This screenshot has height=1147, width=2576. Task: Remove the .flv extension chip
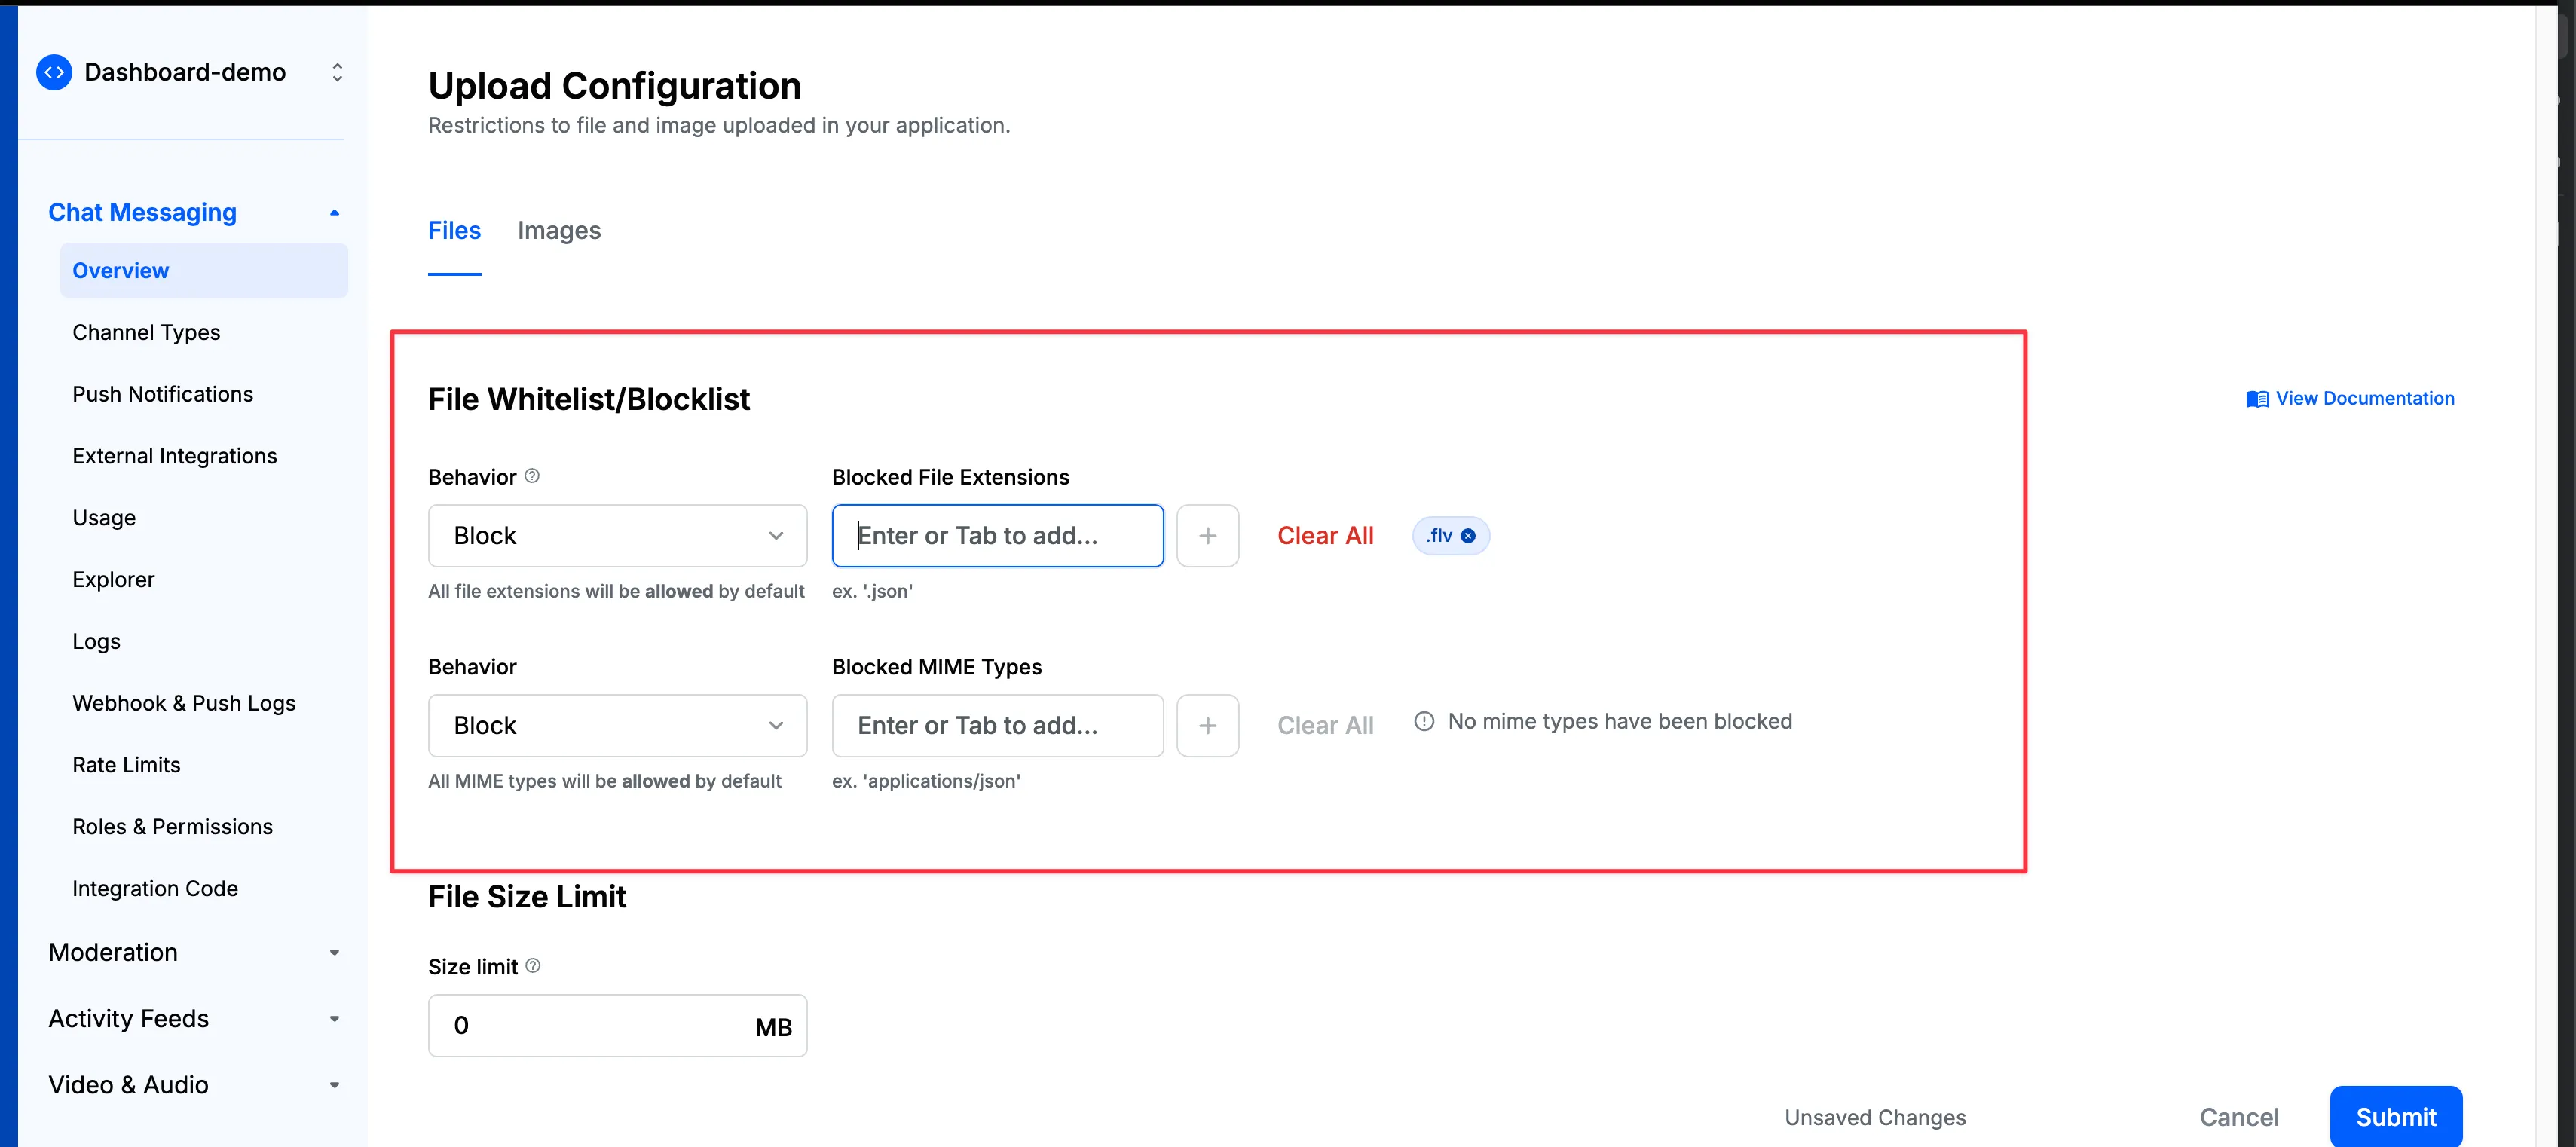[1468, 535]
